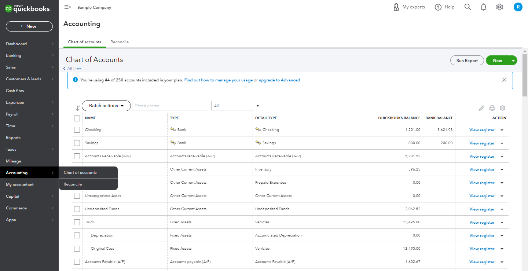Click the QuickBooks logo
Image resolution: width=528 pixels, height=271 pixels.
click(x=27, y=9)
